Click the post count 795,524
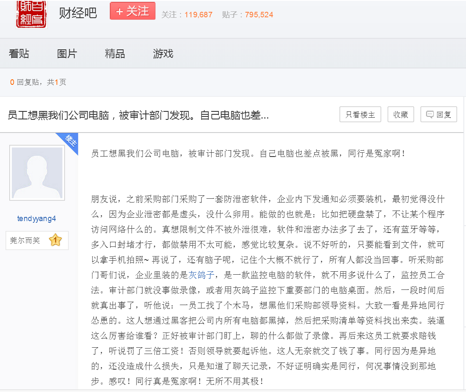 pos(259,15)
